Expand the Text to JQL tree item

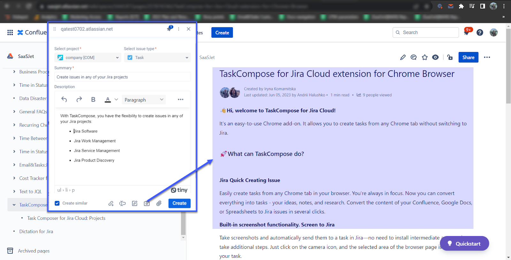[x=14, y=191]
